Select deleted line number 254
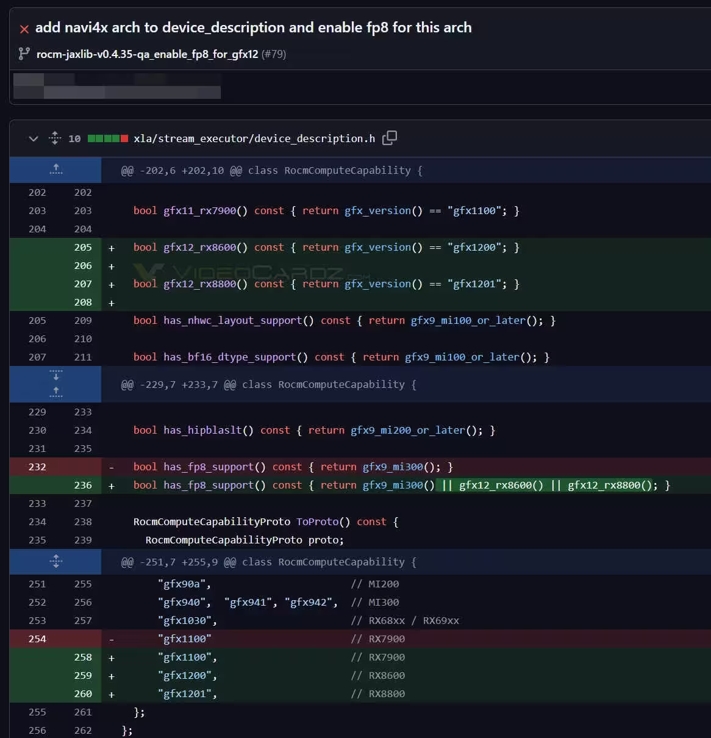This screenshot has height=738, width=711. coord(37,639)
